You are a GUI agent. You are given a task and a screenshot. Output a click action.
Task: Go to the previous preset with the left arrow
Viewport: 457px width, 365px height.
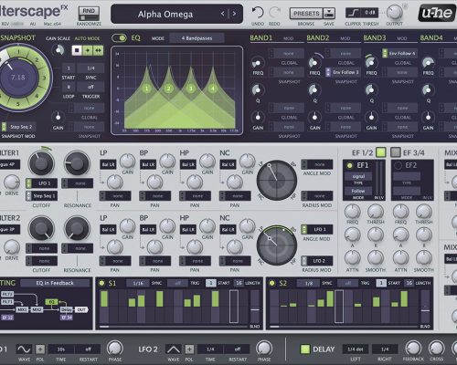click(x=223, y=14)
